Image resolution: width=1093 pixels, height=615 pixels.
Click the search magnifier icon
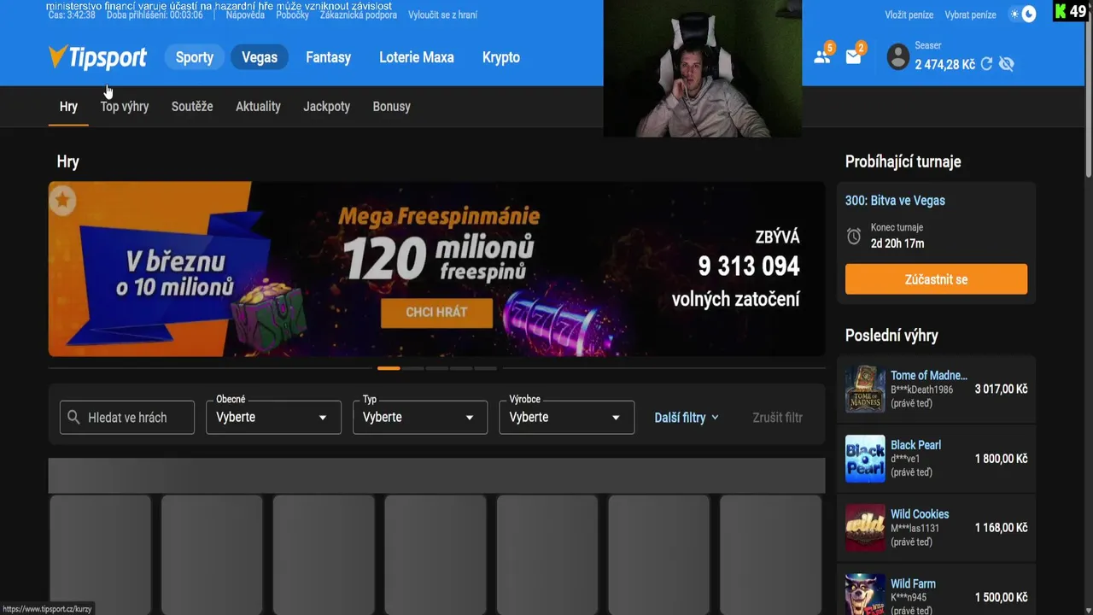coord(74,418)
